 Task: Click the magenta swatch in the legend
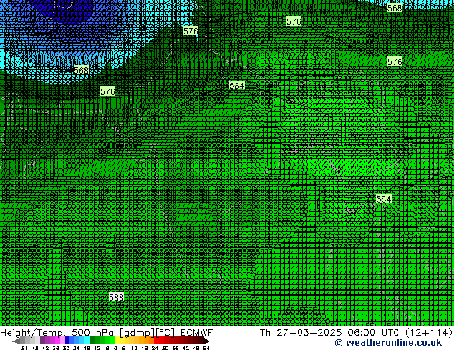point(57,341)
